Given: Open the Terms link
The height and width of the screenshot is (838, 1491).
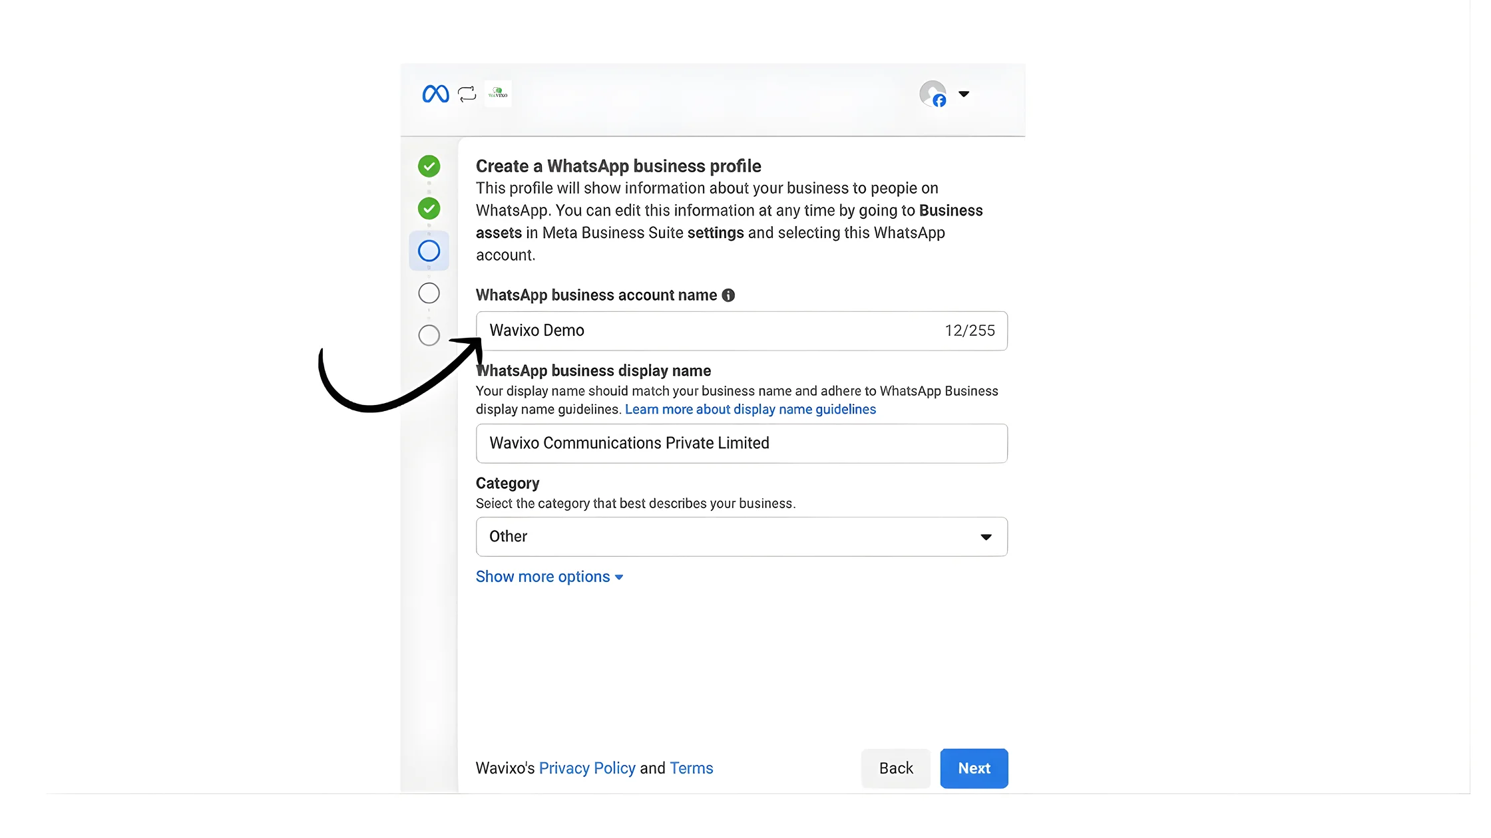Looking at the screenshot, I should click(691, 768).
